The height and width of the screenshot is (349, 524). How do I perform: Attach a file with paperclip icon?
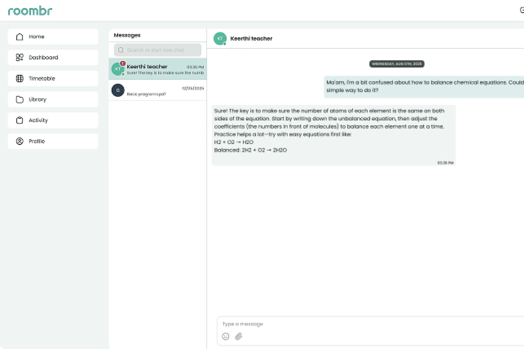(x=239, y=336)
